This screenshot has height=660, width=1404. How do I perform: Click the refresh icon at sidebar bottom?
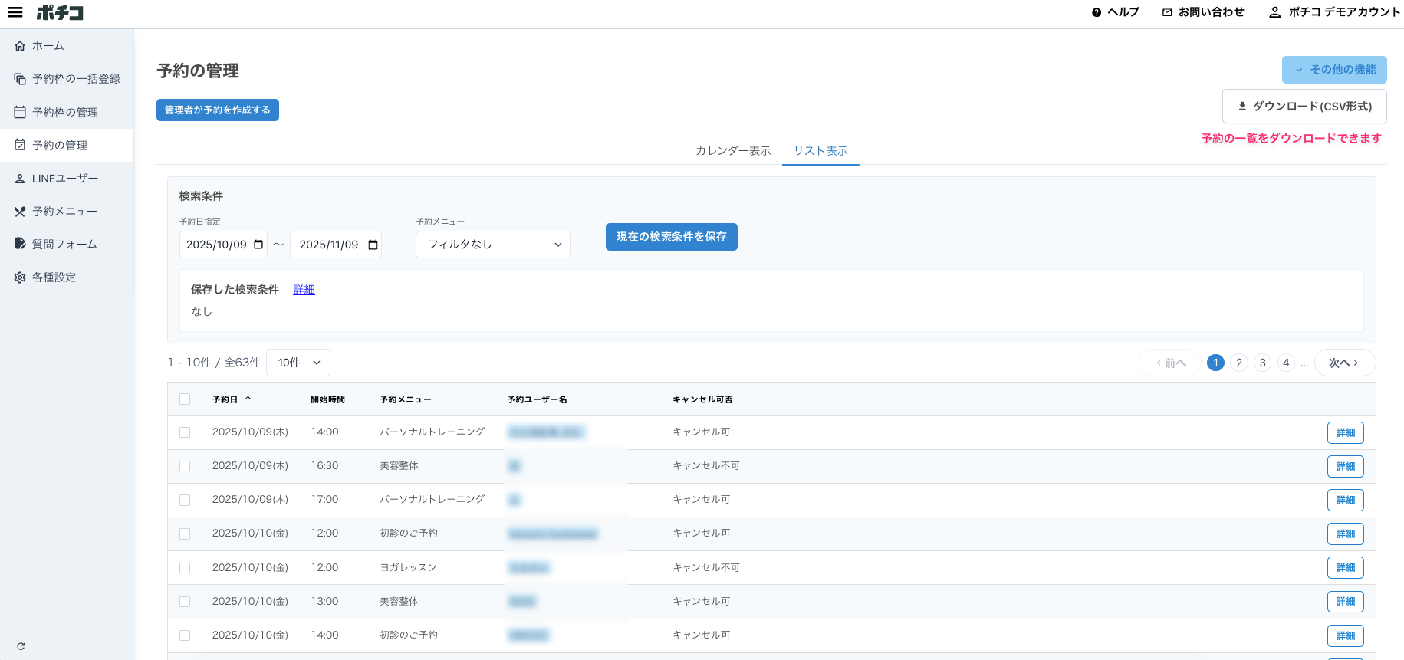click(x=21, y=646)
